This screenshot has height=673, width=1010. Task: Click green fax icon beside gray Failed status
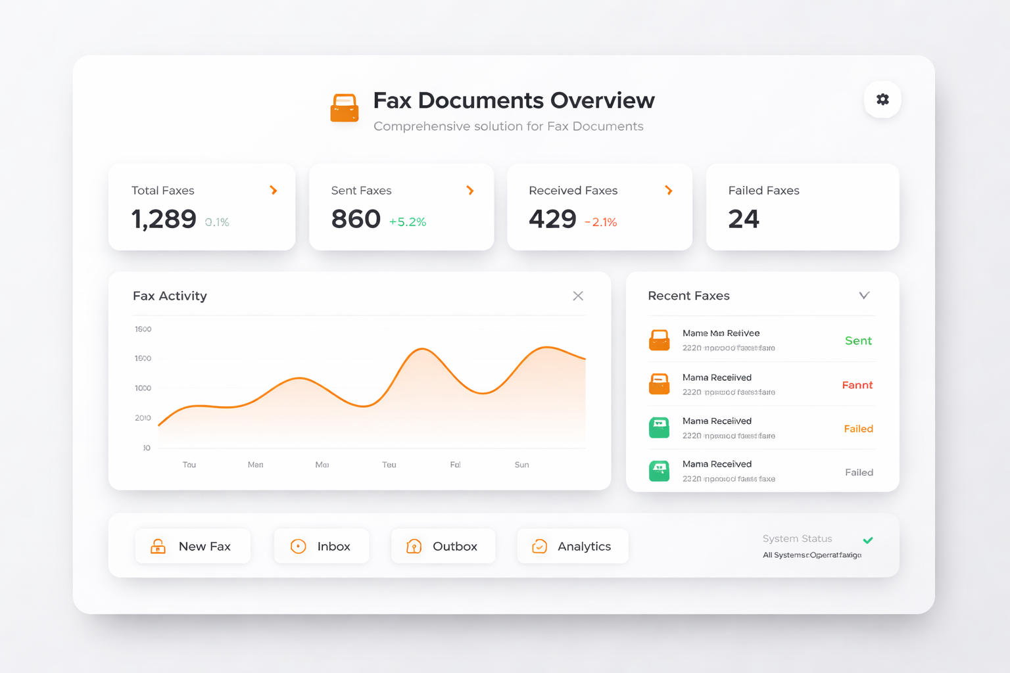[659, 471]
